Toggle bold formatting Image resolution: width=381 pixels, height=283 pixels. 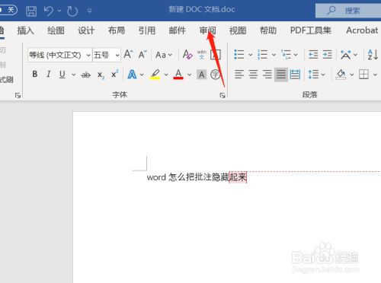[35, 75]
